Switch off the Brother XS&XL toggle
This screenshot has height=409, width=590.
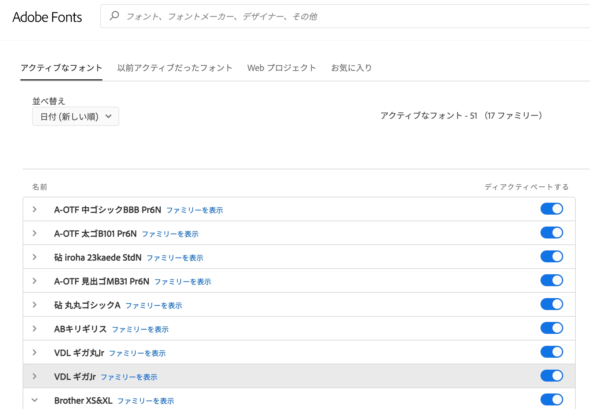tap(552, 399)
